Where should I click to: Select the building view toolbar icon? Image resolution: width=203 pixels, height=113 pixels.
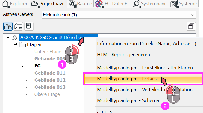click(x=8, y=26)
